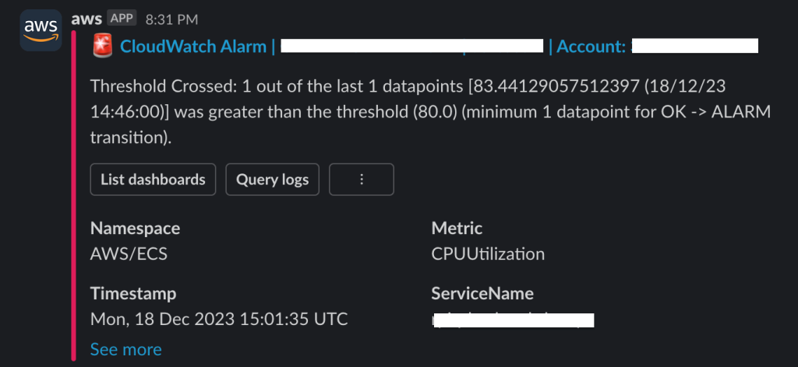Click the red attachment color bar
The height and width of the screenshot is (367, 798).
click(74, 196)
